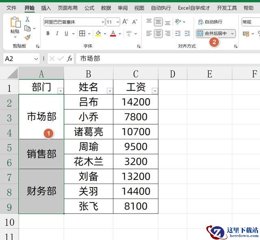This screenshot has width=260, height=240.
Task: Open the Name Box dropdown
Action: pyautogui.click(x=36, y=58)
